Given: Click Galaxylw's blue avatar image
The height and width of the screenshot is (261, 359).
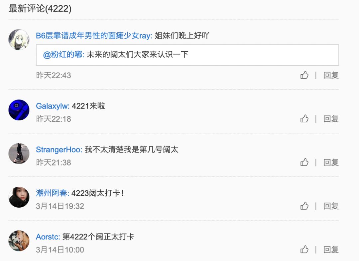Looking at the screenshot, I should [19, 110].
